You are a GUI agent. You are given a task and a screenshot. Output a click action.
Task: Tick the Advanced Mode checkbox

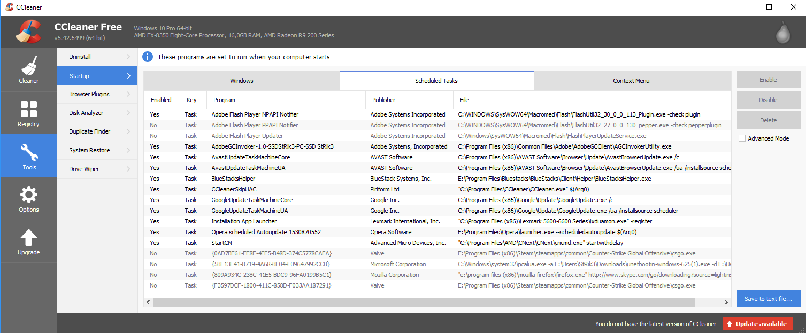pyautogui.click(x=742, y=138)
